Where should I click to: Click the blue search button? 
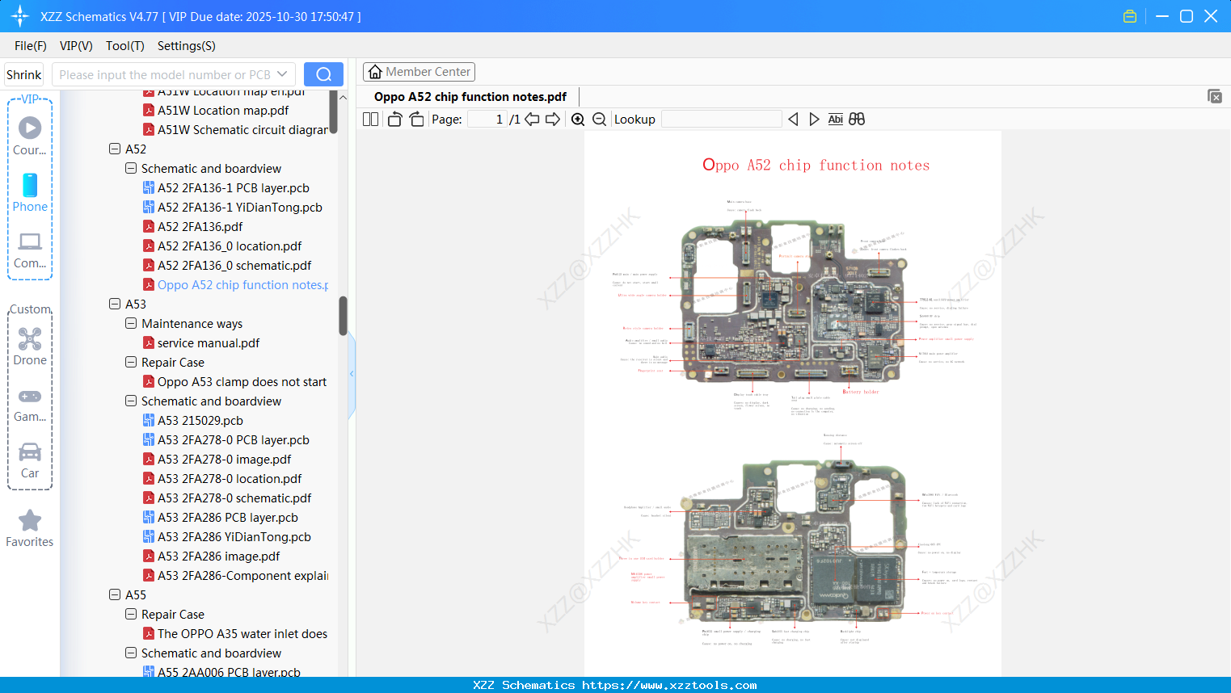(x=323, y=74)
